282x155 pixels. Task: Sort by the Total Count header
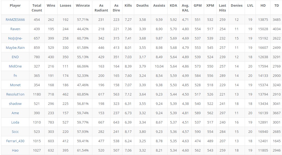click(37, 8)
